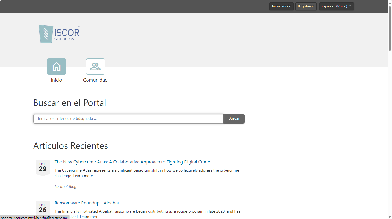Click the Cybercrime Atlas article summary text
392x219 pixels.
coord(147,173)
